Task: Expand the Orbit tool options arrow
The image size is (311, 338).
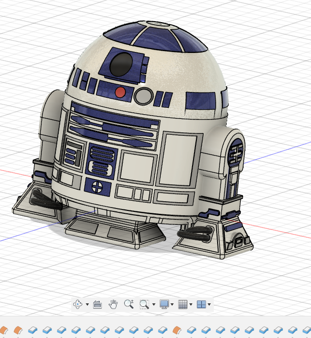Action: (x=87, y=304)
